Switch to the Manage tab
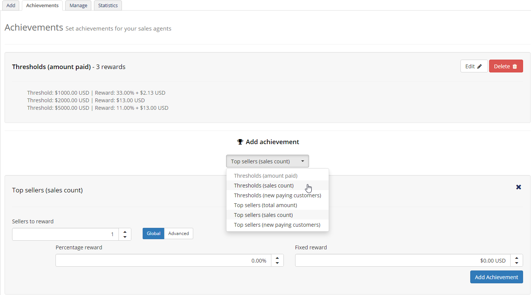 click(x=78, y=5)
